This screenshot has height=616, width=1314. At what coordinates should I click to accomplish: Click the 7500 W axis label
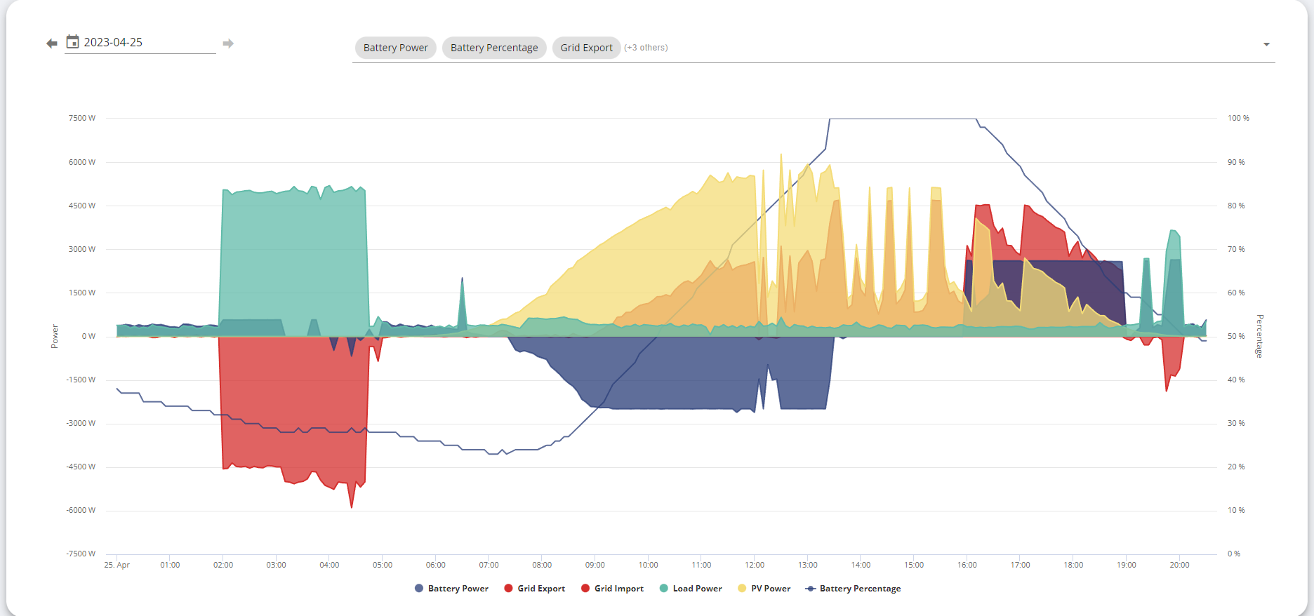[82, 118]
